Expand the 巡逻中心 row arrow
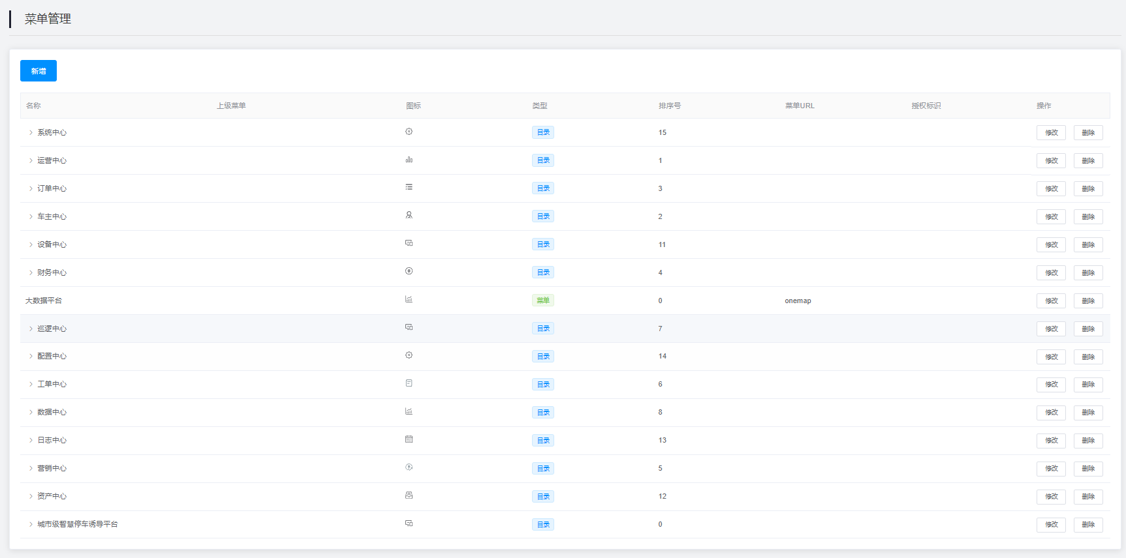The height and width of the screenshot is (558, 1126). point(31,329)
